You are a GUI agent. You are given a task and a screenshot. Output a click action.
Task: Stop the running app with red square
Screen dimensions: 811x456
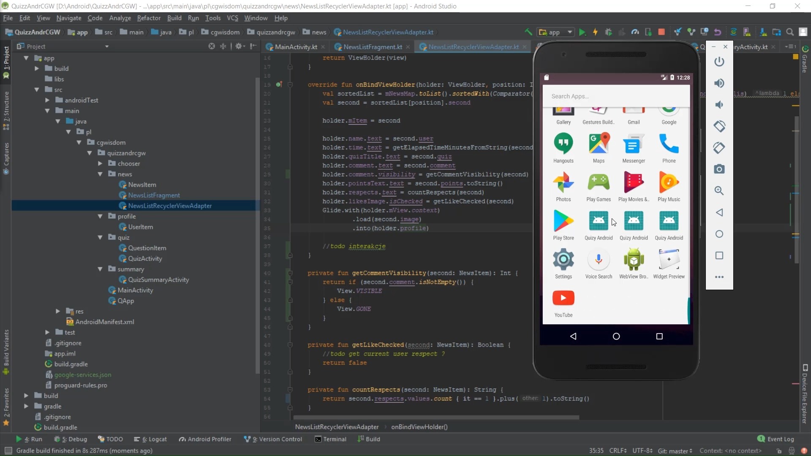[x=661, y=32]
